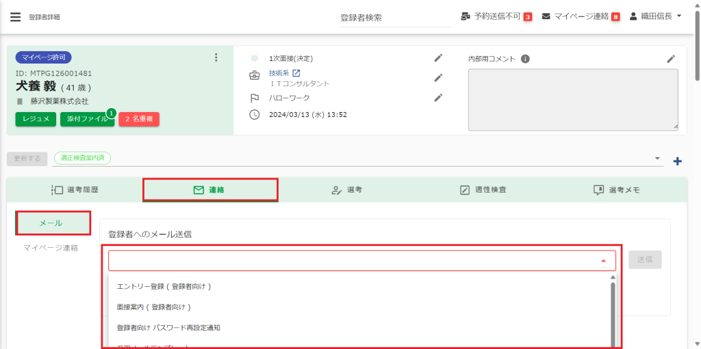Screen dimensions: 701x349
Task: Edit the 内部用コメント pencil icon
Action: pos(671,59)
